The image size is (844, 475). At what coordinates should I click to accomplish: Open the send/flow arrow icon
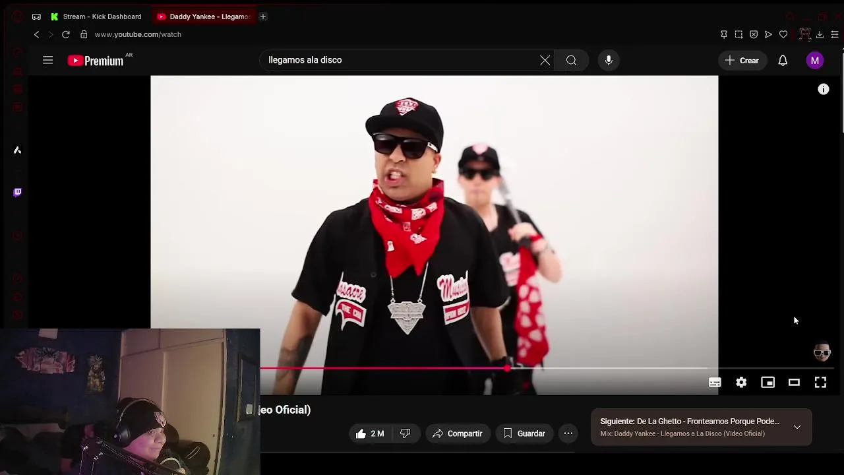pyautogui.click(x=768, y=34)
